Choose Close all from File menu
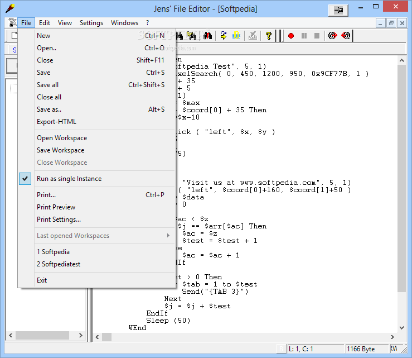Screen dimensions: 412x358 (x=96, y=97)
